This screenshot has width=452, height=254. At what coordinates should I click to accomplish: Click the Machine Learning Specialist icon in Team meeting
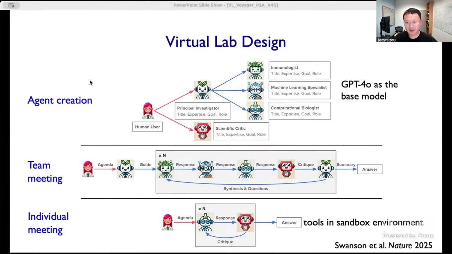pyautogui.click(x=206, y=169)
